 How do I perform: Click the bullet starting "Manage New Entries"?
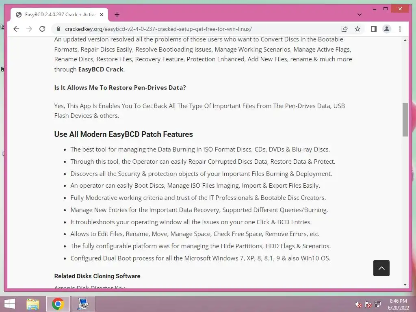click(x=199, y=210)
